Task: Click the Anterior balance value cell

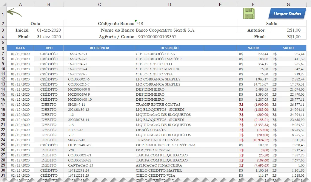Action: [x=288, y=30]
